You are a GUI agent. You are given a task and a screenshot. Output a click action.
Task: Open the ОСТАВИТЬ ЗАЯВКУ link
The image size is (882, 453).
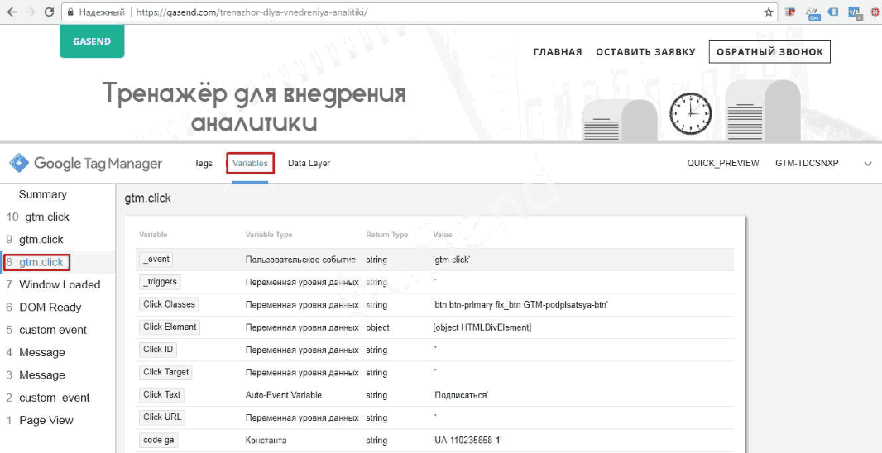[x=645, y=52]
